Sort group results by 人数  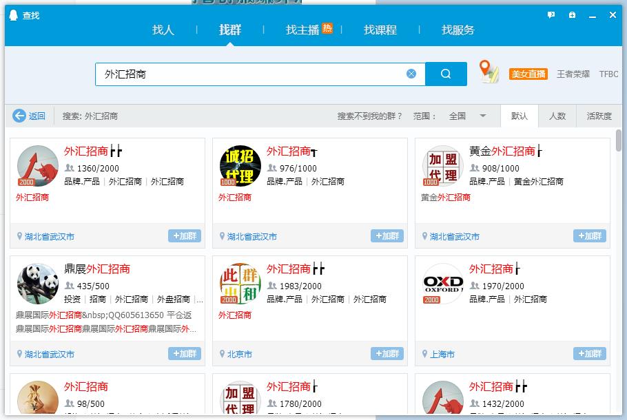558,116
